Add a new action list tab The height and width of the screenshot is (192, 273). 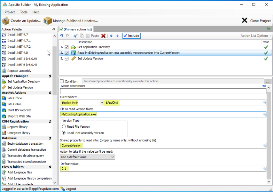coord(268,29)
